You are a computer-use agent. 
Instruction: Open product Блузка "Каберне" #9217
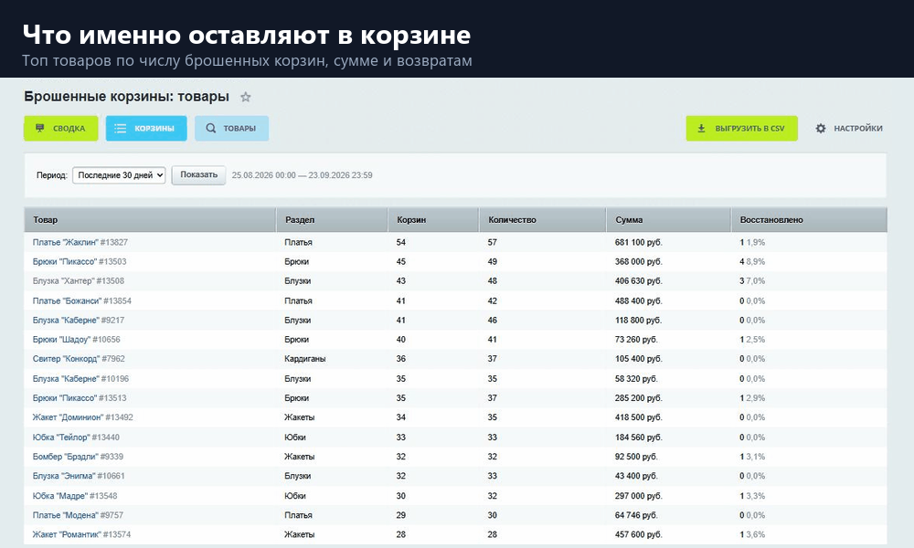coord(78,320)
